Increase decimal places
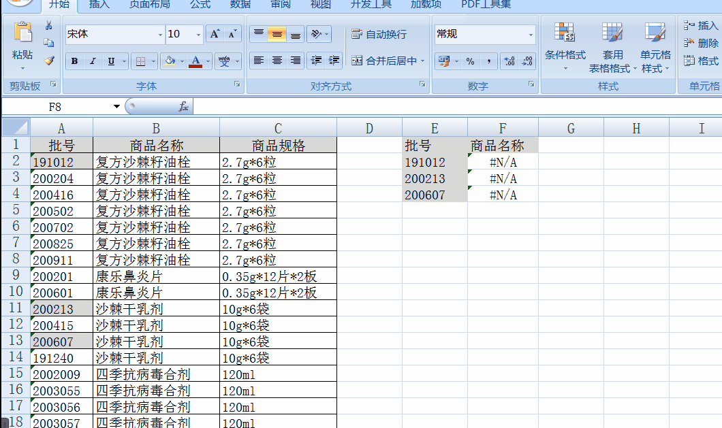Viewport: 722px width, 428px height. pos(509,61)
